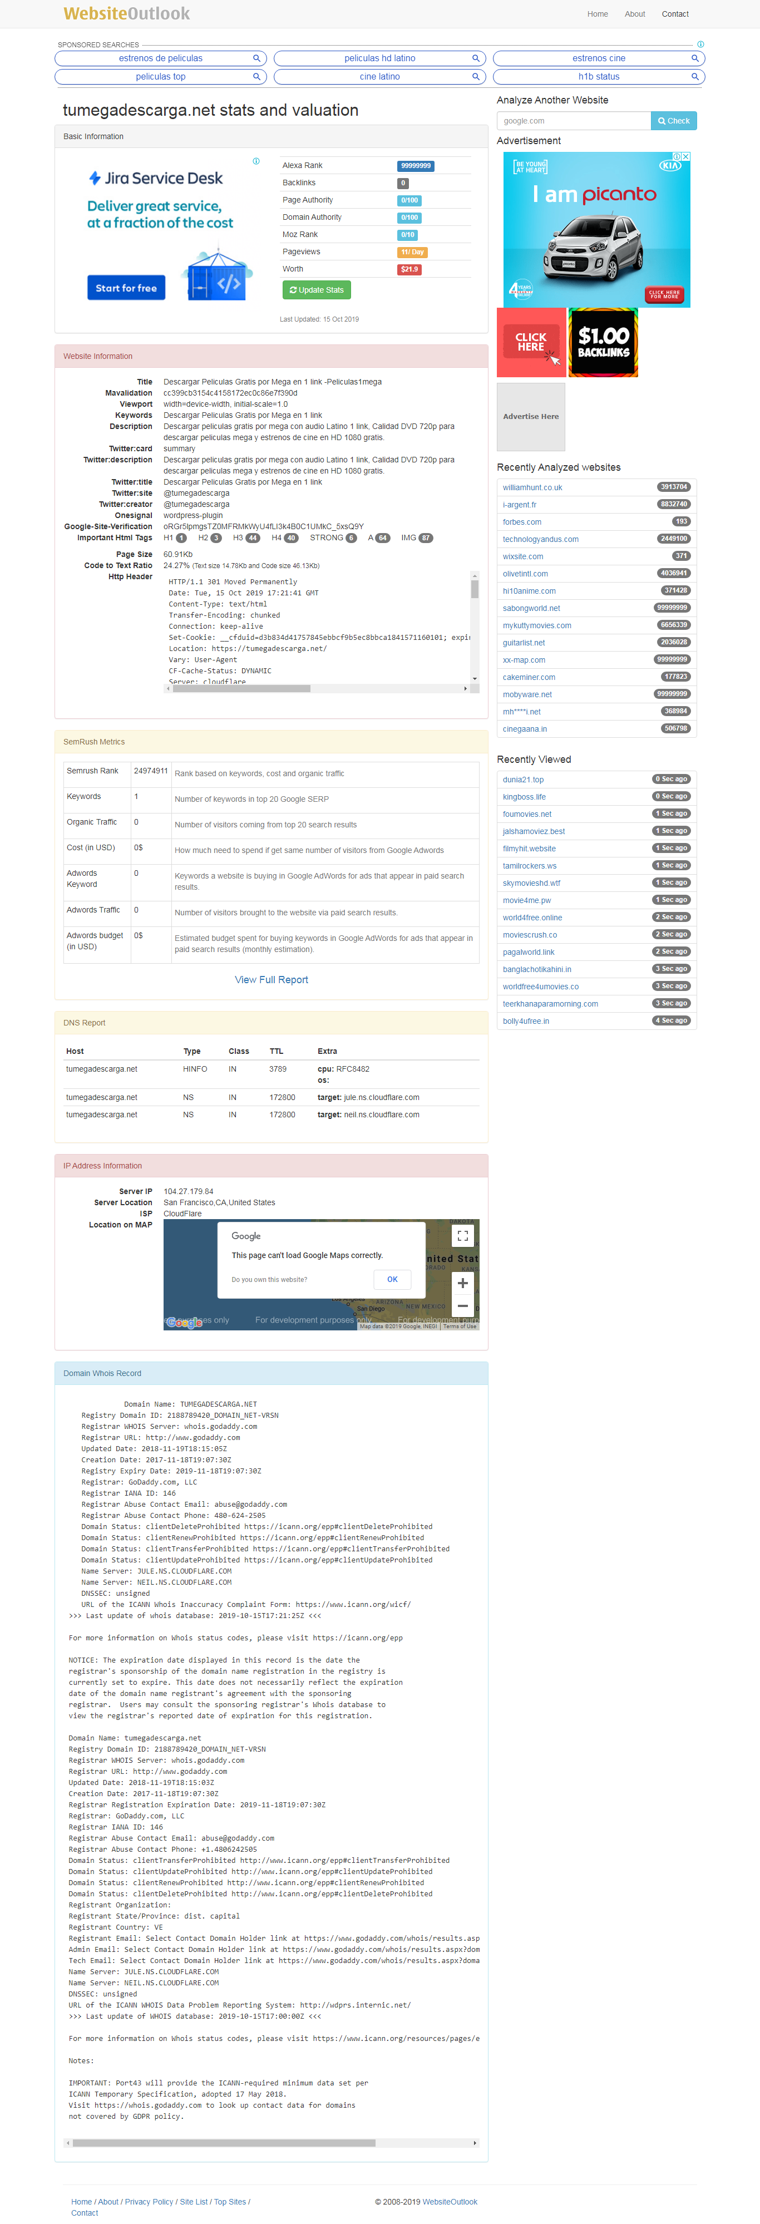Click the Kia picanto car ad image
Viewport: 760px width, 2224px height.
point(596,230)
